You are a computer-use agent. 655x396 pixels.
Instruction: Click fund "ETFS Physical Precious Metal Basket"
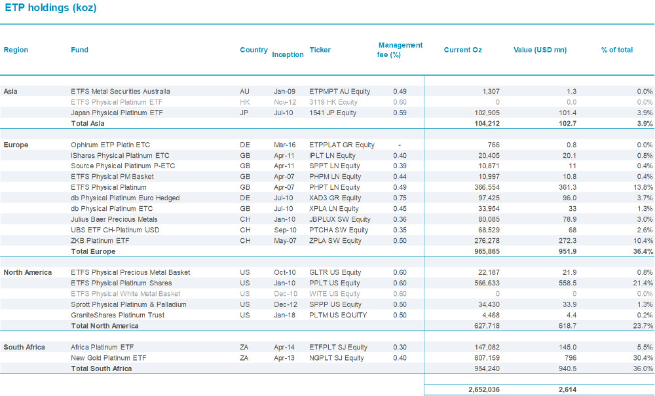pos(130,273)
